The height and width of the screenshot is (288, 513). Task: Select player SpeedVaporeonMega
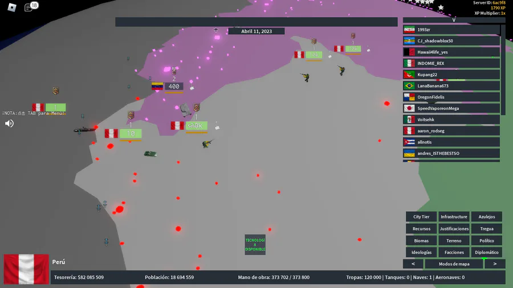[x=451, y=108]
